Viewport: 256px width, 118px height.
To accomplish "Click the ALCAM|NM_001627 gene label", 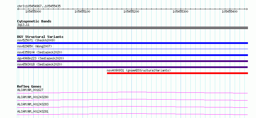I will coord(30,90).
